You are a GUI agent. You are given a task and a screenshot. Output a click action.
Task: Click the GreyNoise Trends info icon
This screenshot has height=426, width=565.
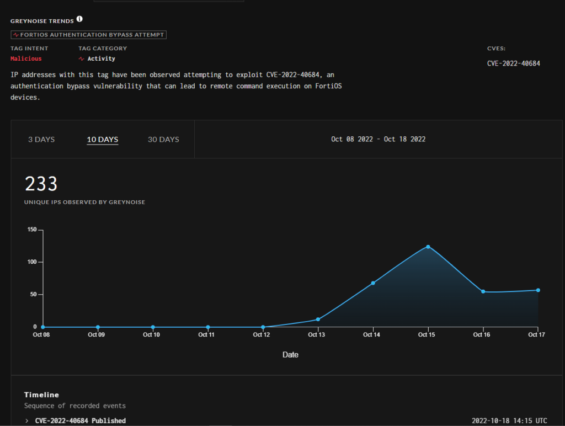(79, 19)
